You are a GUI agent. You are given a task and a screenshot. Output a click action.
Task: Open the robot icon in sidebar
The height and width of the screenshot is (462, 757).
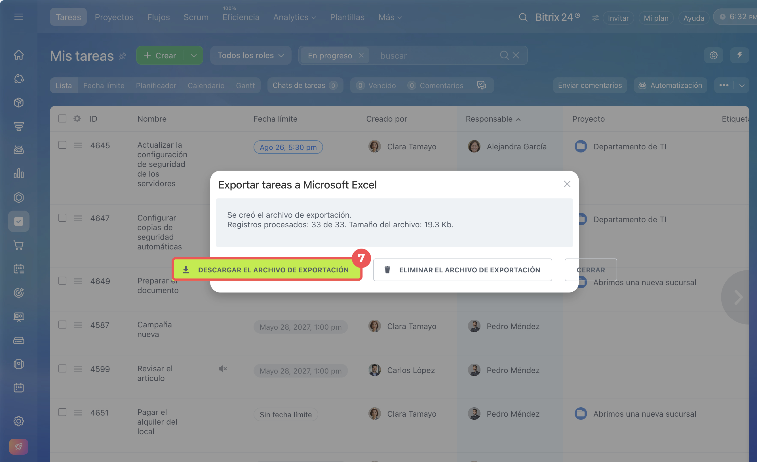tap(19, 150)
